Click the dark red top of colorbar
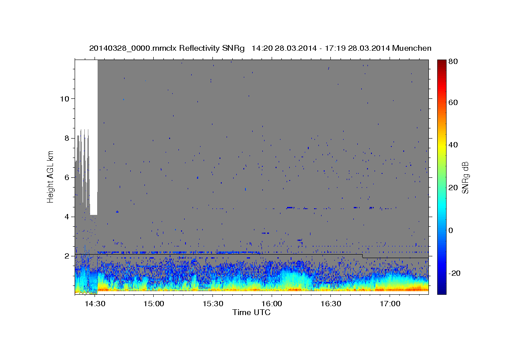Image resolution: width=530 pixels, height=353 pixels. [x=442, y=63]
